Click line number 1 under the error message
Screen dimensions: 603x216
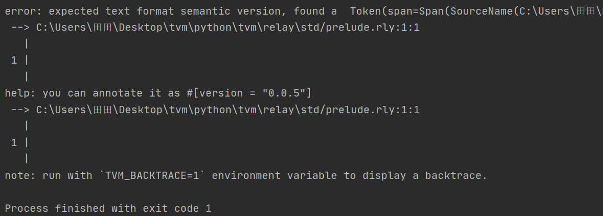coord(14,61)
